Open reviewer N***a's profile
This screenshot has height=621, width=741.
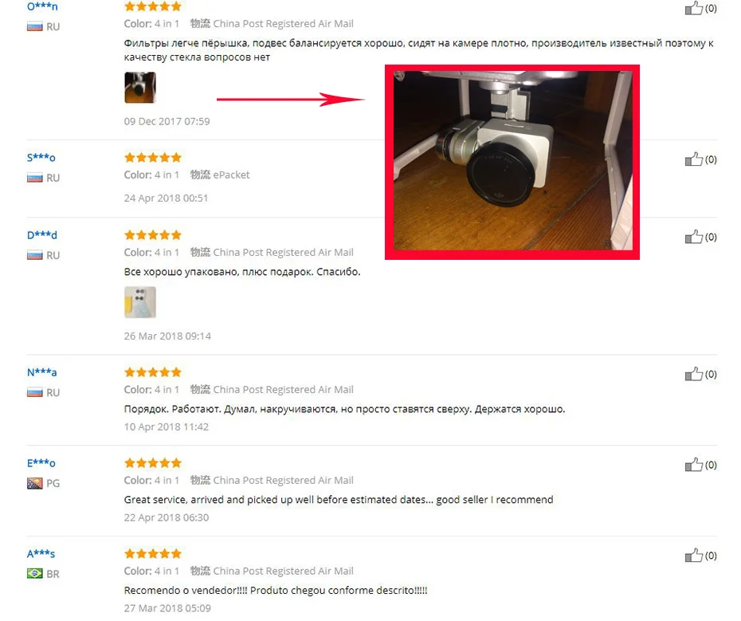(42, 372)
